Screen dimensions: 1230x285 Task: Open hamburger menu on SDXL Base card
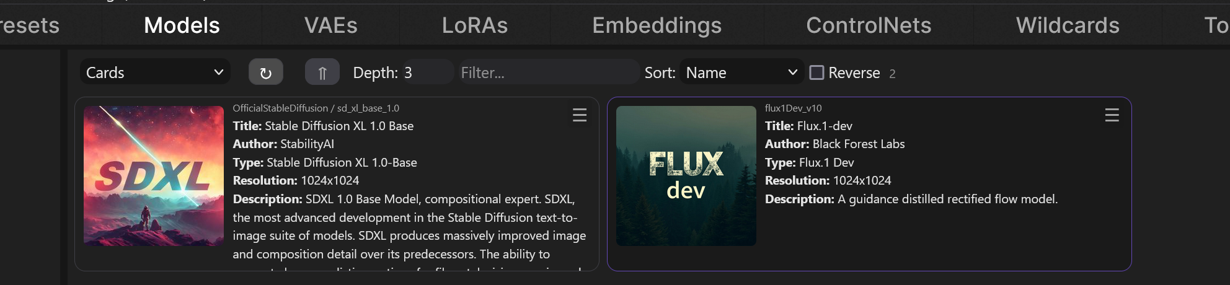click(579, 115)
